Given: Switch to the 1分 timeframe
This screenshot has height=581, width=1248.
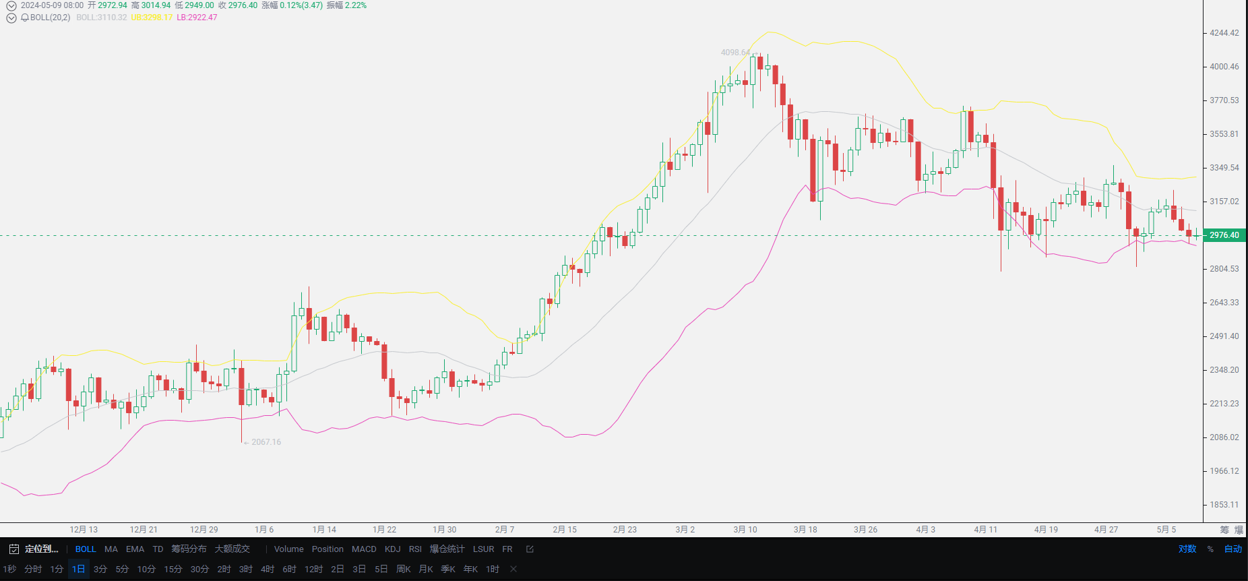Looking at the screenshot, I should (x=57, y=570).
